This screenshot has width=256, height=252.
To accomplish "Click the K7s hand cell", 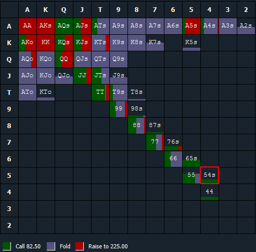I will point(155,43).
